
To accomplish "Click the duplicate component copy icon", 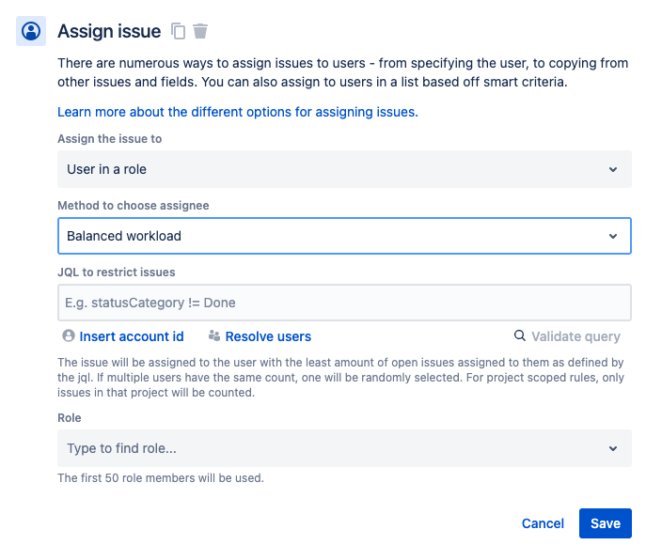I will 179,31.
